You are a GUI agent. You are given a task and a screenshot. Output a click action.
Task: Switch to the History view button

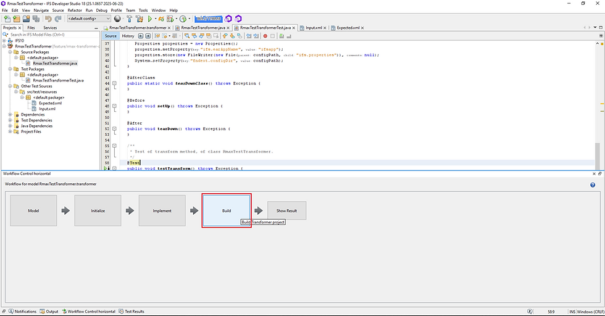click(128, 36)
